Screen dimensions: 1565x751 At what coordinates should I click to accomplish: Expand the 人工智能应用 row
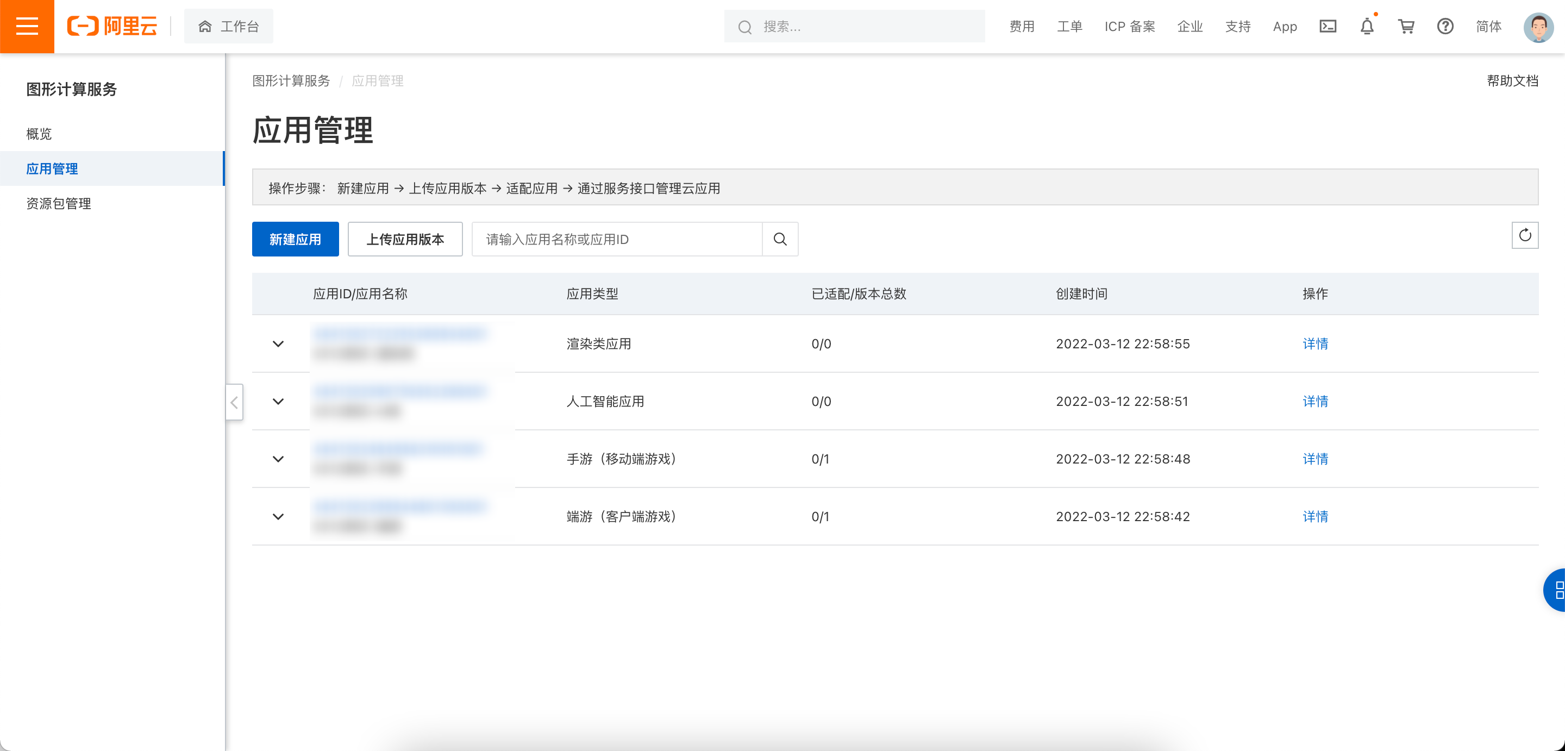click(278, 402)
